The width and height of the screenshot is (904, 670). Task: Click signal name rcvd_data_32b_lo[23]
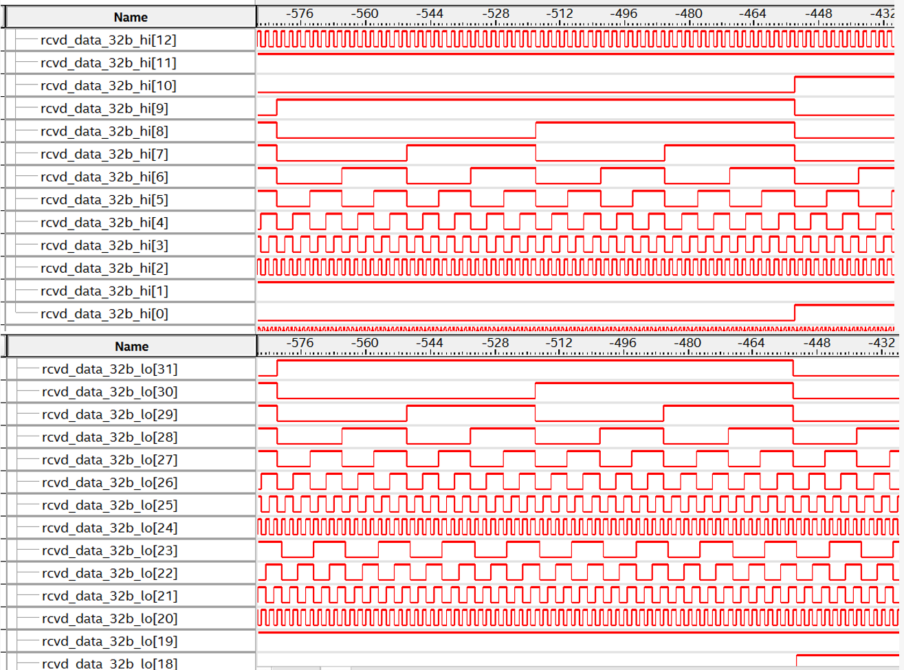[x=109, y=550]
